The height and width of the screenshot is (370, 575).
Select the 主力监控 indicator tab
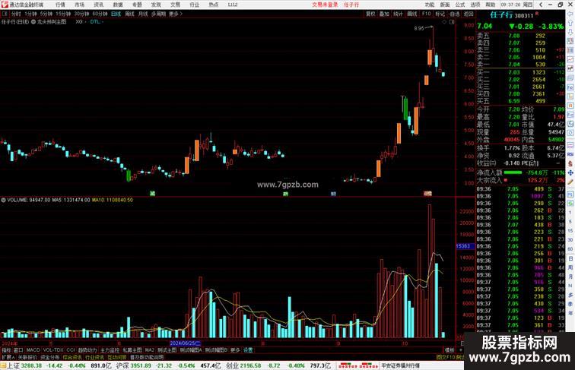pyautogui.click(x=110, y=350)
